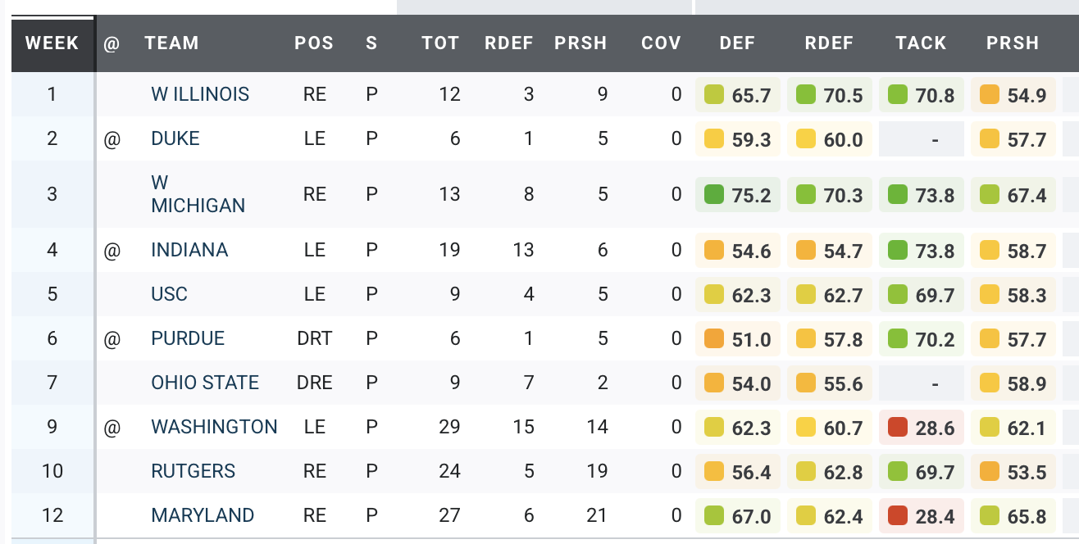Viewport: 1079px width, 544px height.
Task: Click the red swatch beside 28.4 grade
Action: [898, 515]
